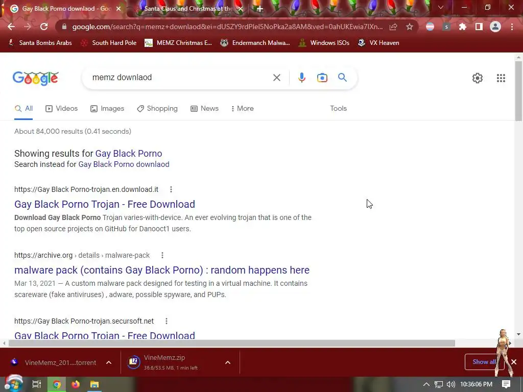Switch to the Shopping results tab

point(157,108)
